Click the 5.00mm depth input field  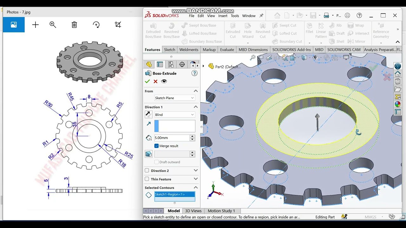172,138
